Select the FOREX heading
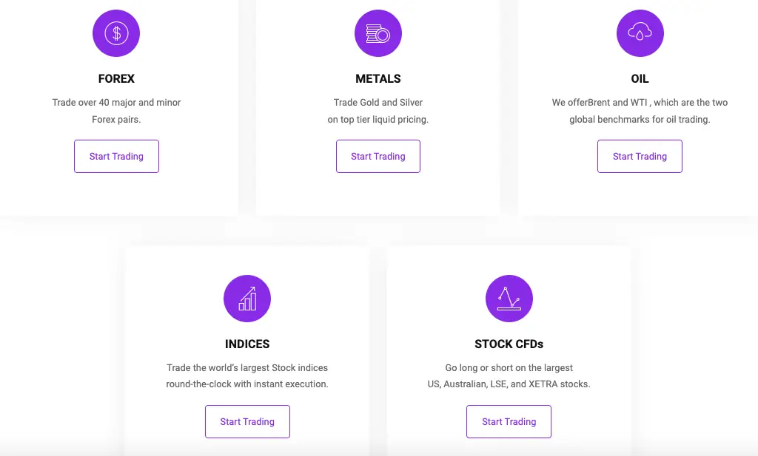 [x=116, y=78]
